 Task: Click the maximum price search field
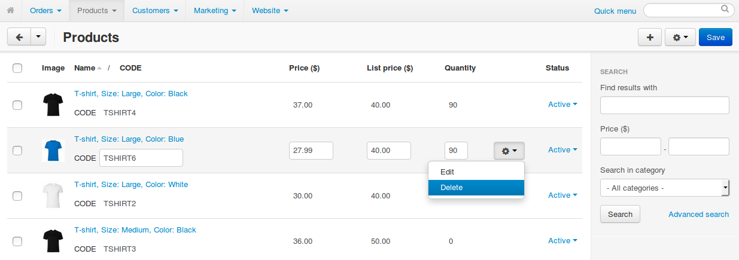pyautogui.click(x=699, y=146)
